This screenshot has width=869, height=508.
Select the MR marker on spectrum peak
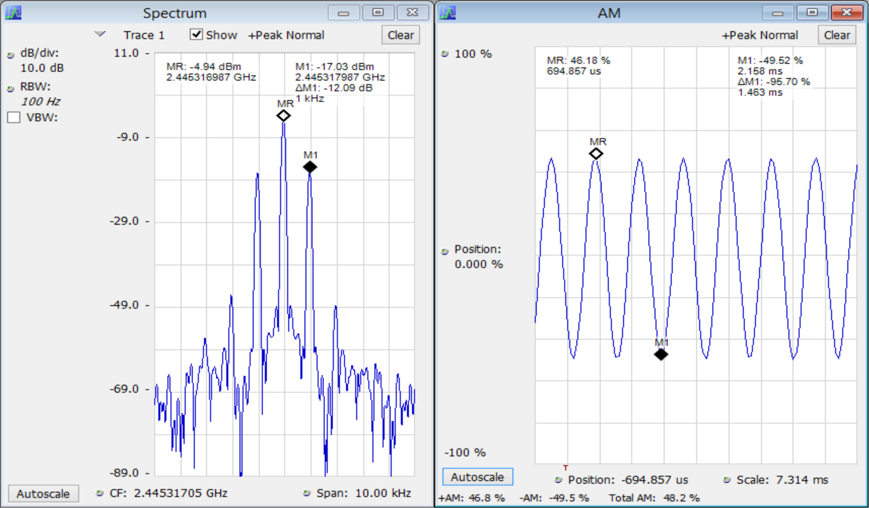(x=283, y=116)
